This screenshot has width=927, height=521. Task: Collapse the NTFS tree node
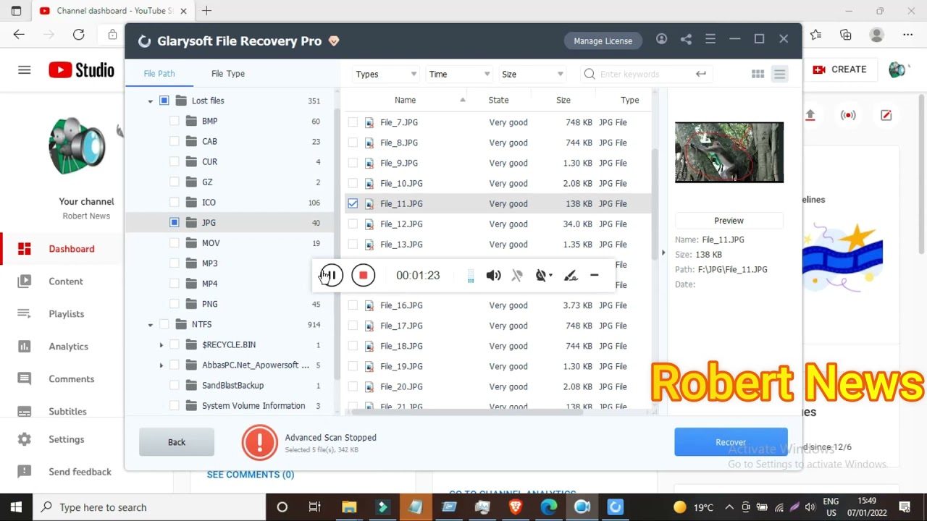151,325
